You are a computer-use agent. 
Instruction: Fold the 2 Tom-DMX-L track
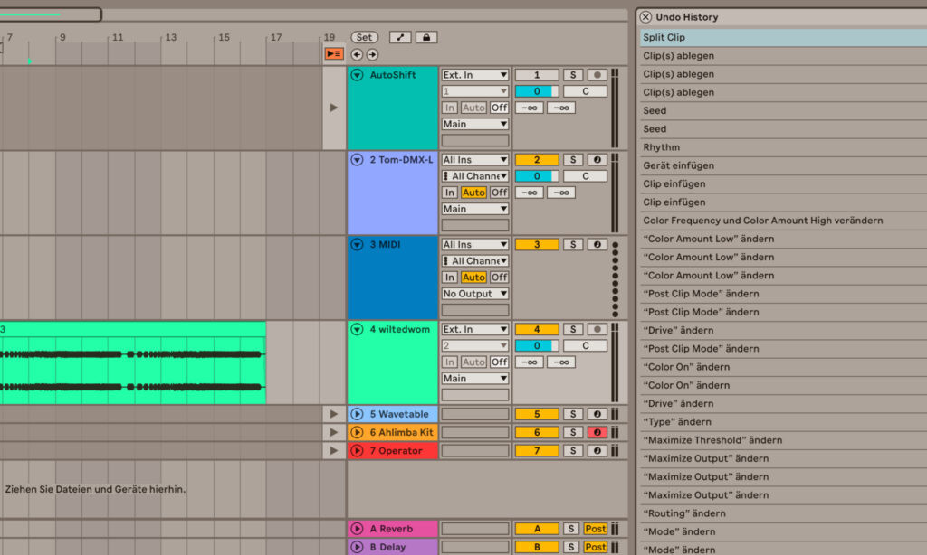pyautogui.click(x=357, y=160)
